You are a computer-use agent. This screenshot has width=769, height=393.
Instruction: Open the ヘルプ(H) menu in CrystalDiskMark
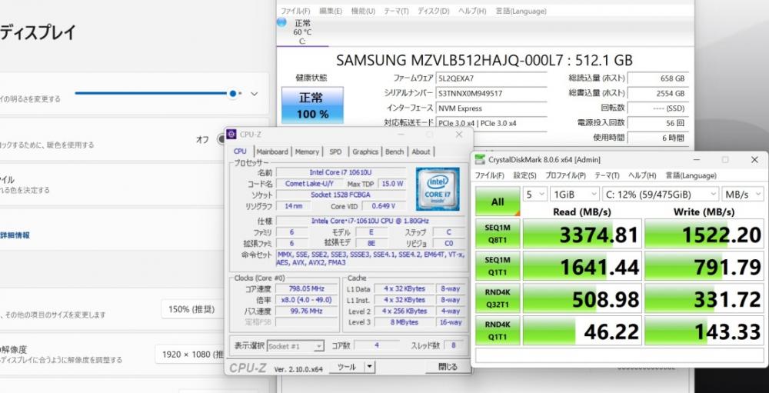click(x=642, y=175)
